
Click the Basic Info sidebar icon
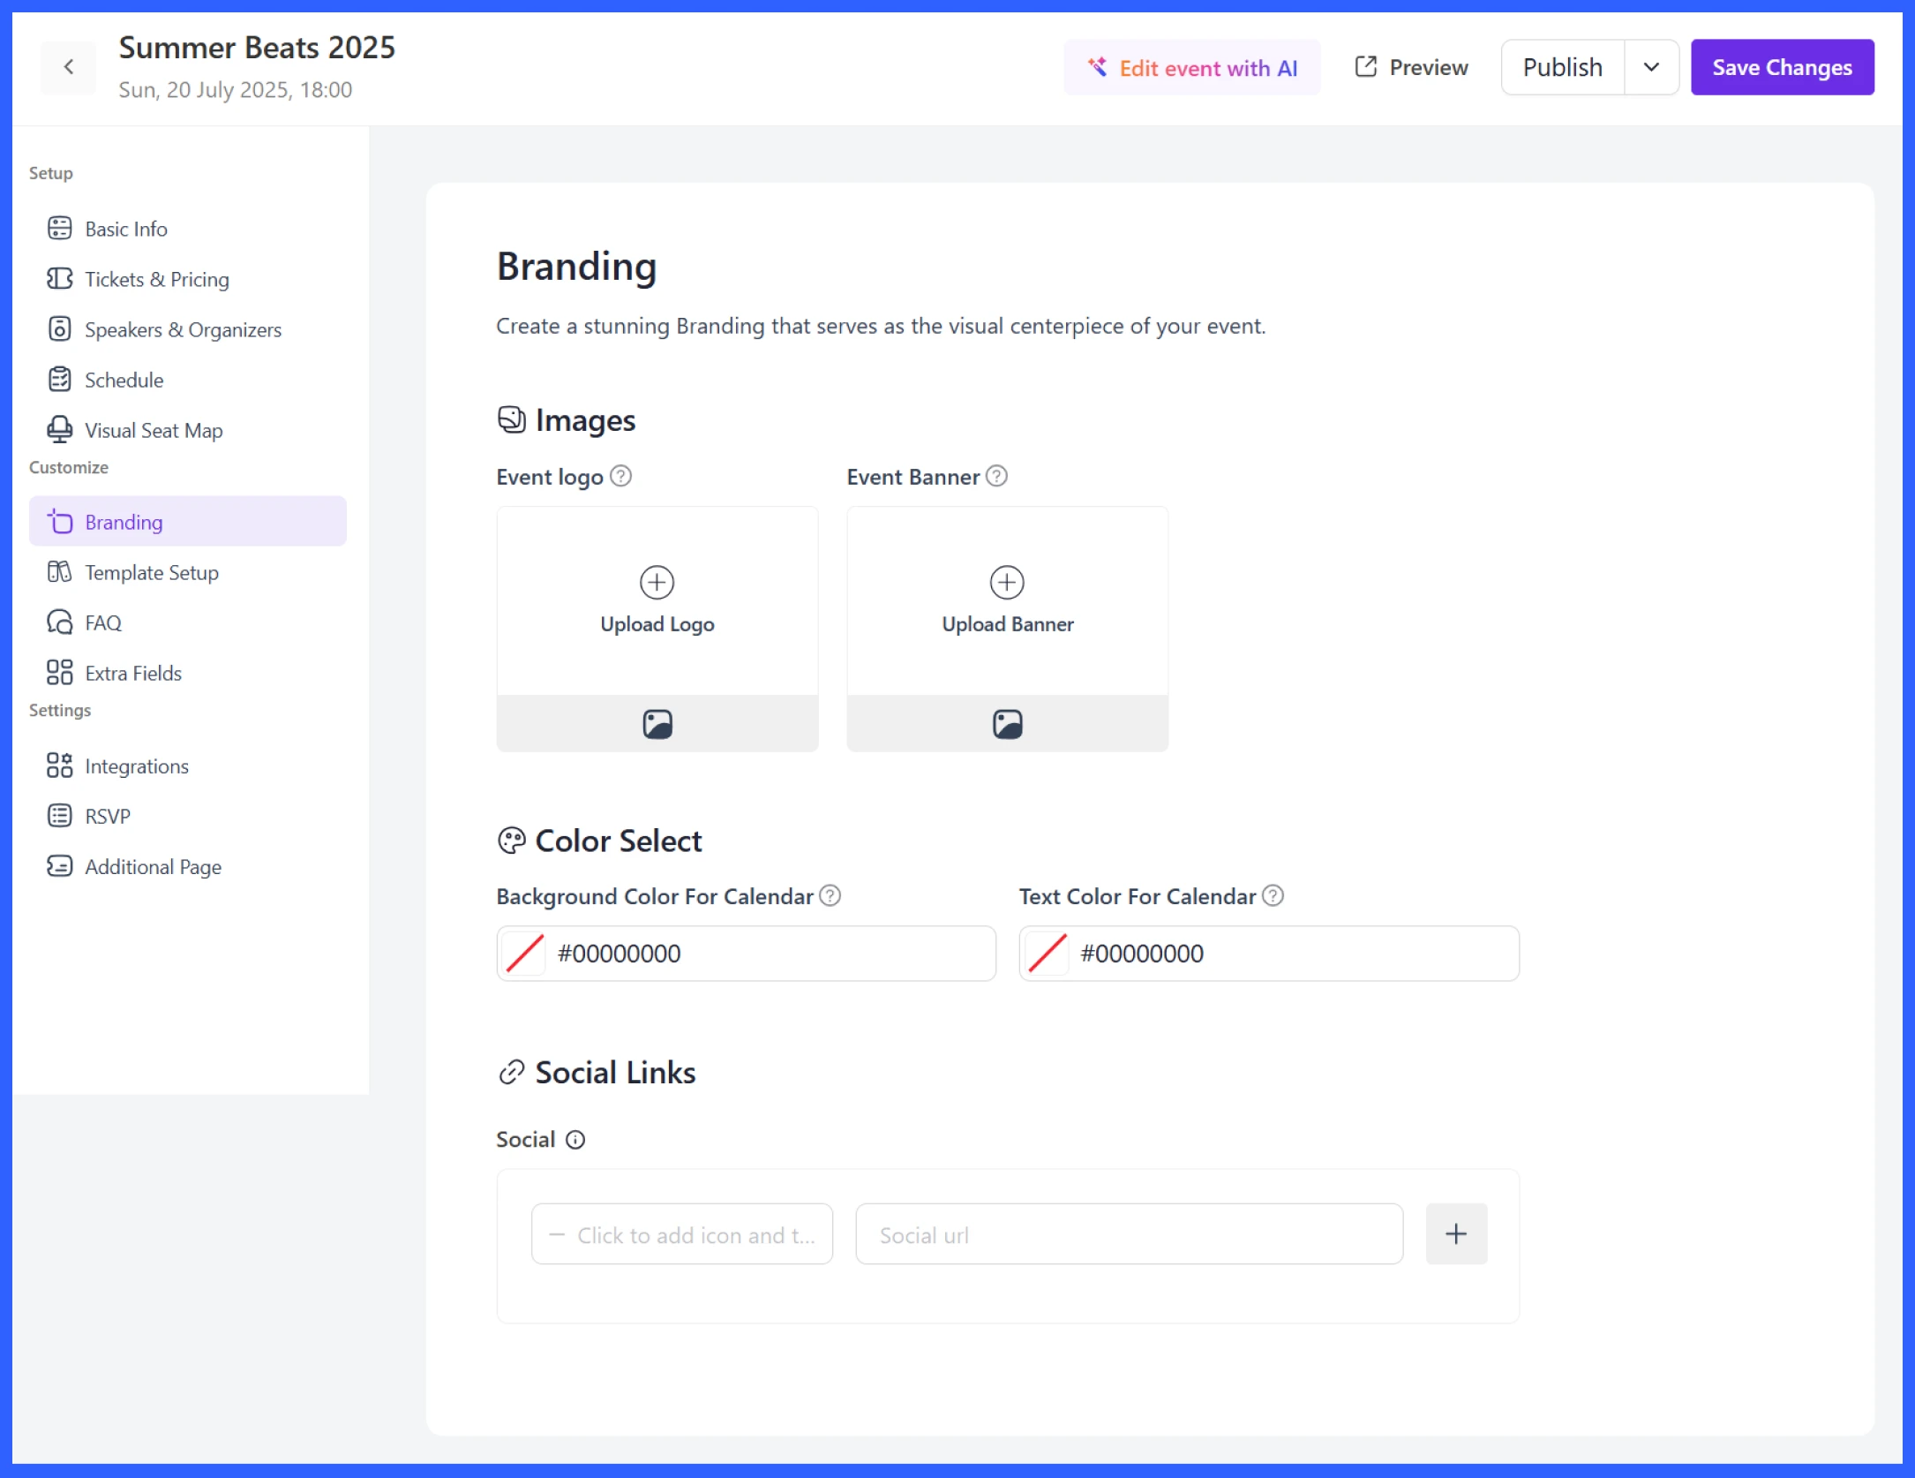point(59,229)
